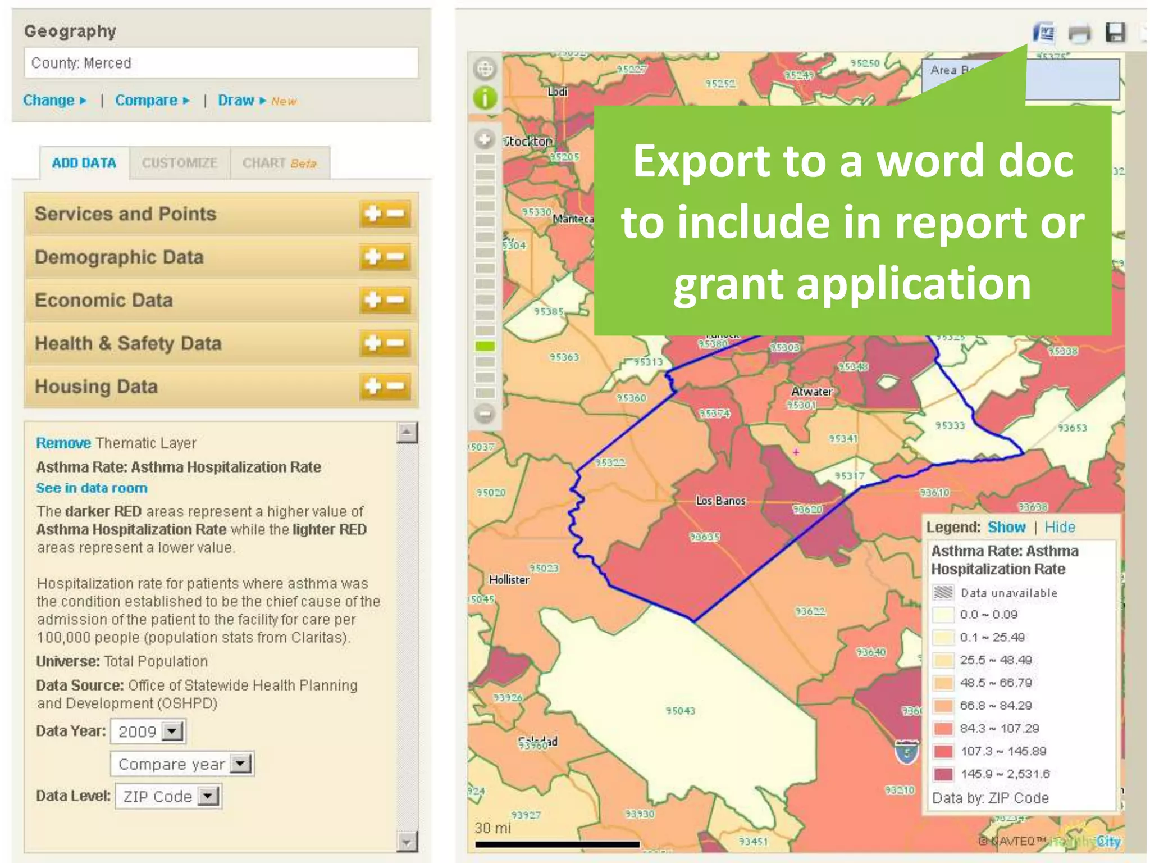The image size is (1150, 863).
Task: Click plus icon for Demographic Data
Action: coord(373,257)
